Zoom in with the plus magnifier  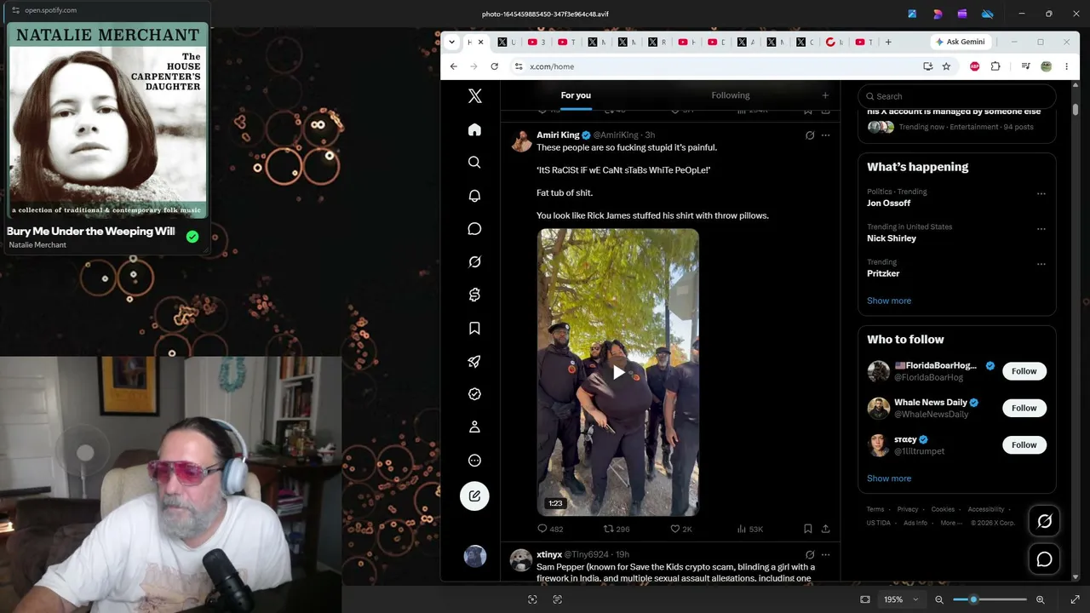(1041, 599)
